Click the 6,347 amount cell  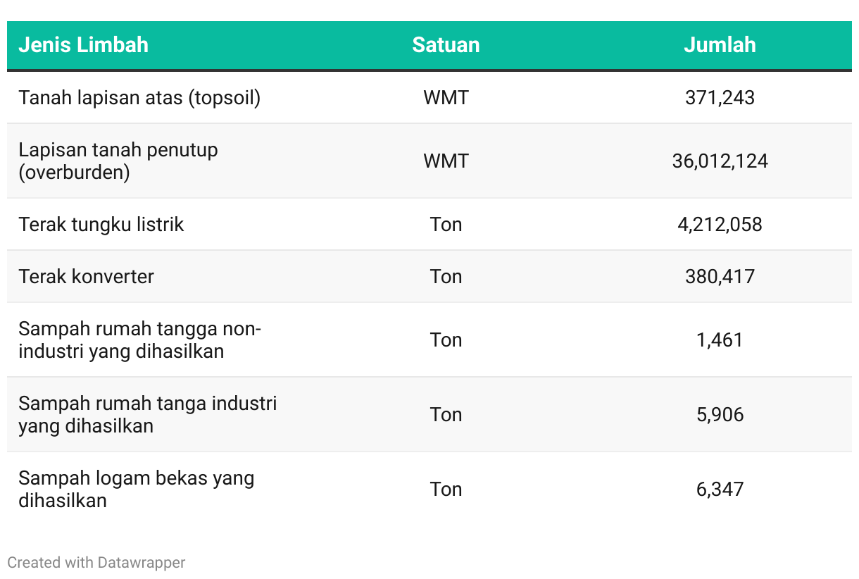coord(720,489)
